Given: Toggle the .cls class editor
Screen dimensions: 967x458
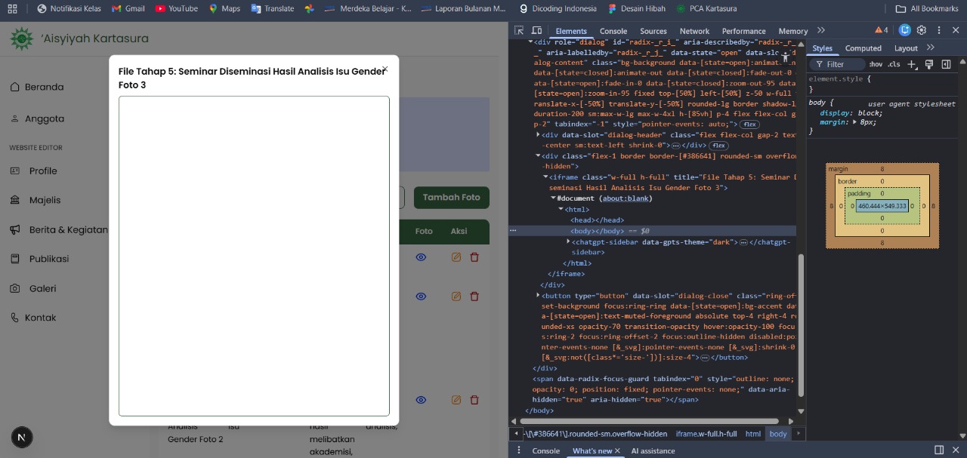Looking at the screenshot, I should coord(894,65).
